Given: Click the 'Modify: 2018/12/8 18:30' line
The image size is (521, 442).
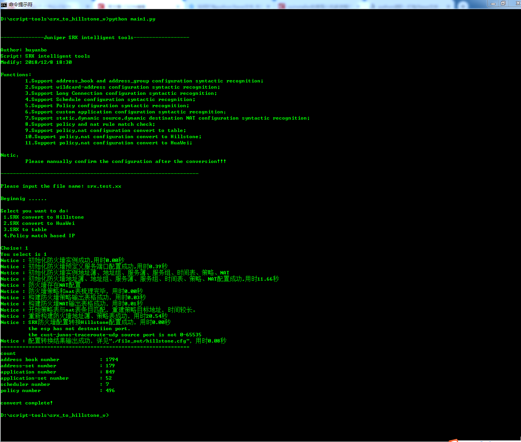Looking at the screenshot, I should pyautogui.click(x=36, y=62).
